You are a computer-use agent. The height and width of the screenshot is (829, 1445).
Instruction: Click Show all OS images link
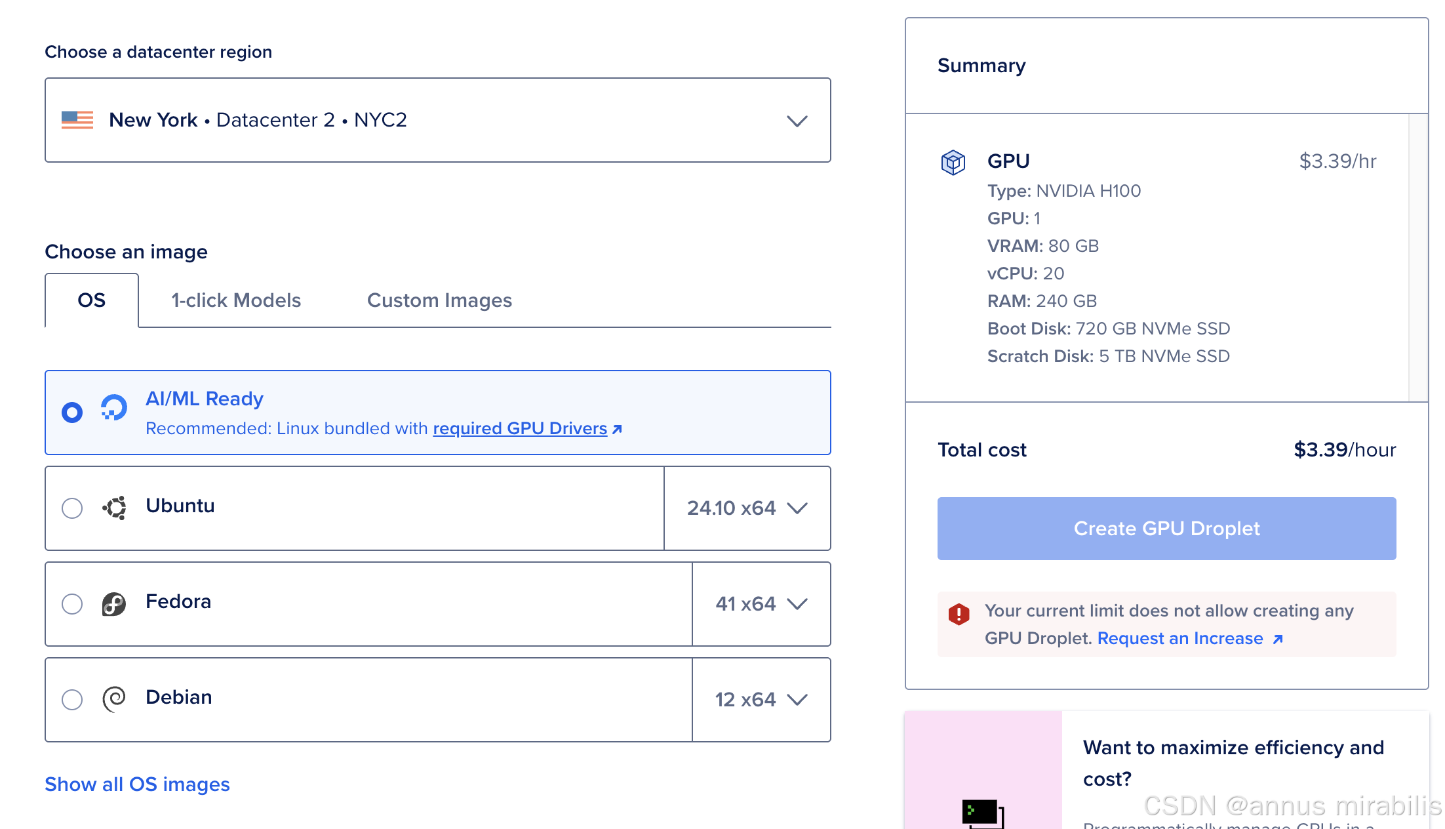point(137,784)
